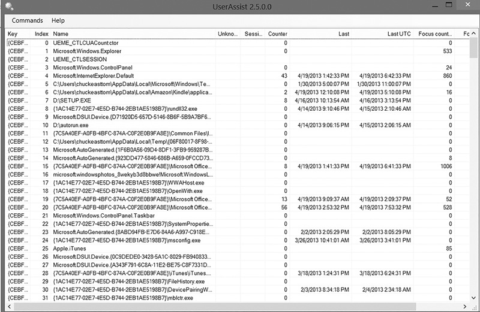Maximize the UserAssist window
480x312 pixels.
(x=449, y=5)
